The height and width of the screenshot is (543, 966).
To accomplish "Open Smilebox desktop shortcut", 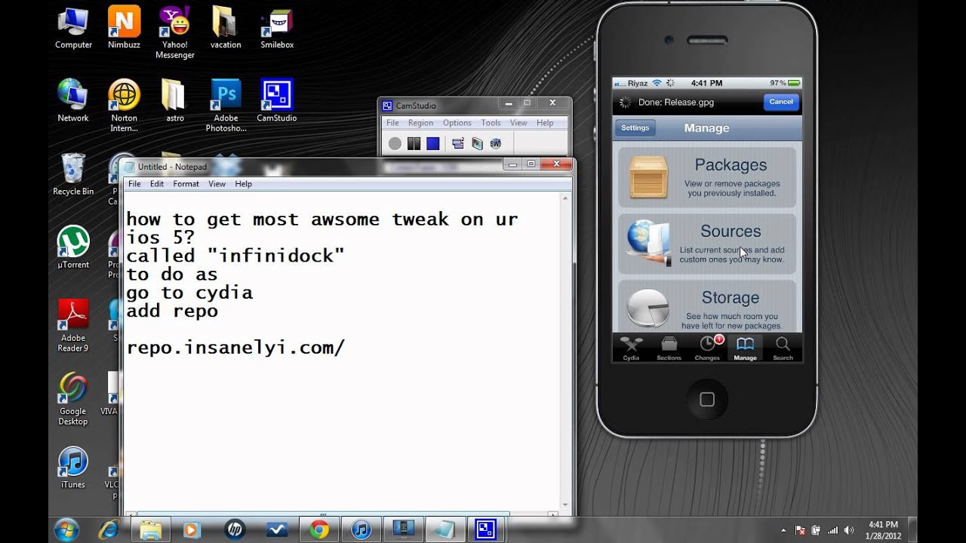I will (x=277, y=28).
